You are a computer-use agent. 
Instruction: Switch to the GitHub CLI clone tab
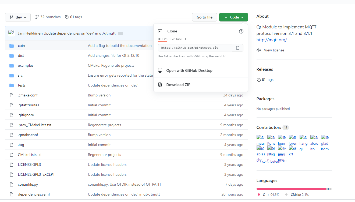178,39
